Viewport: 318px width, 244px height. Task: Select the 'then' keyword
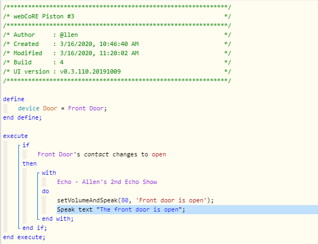coord(30,163)
